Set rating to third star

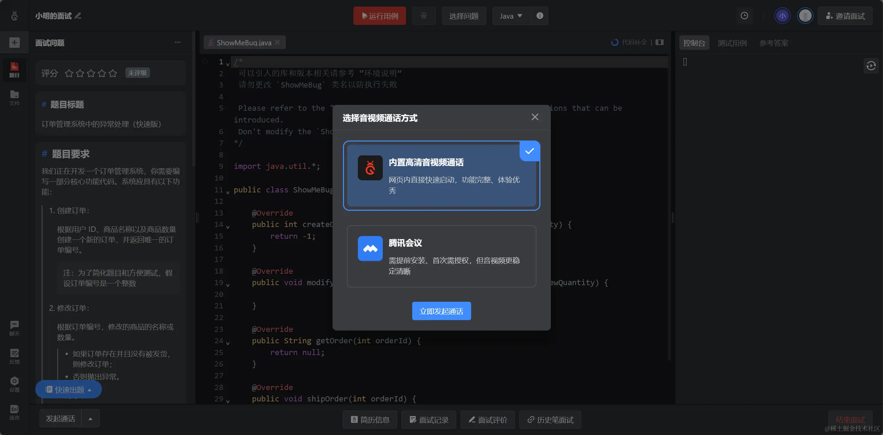[x=91, y=73]
